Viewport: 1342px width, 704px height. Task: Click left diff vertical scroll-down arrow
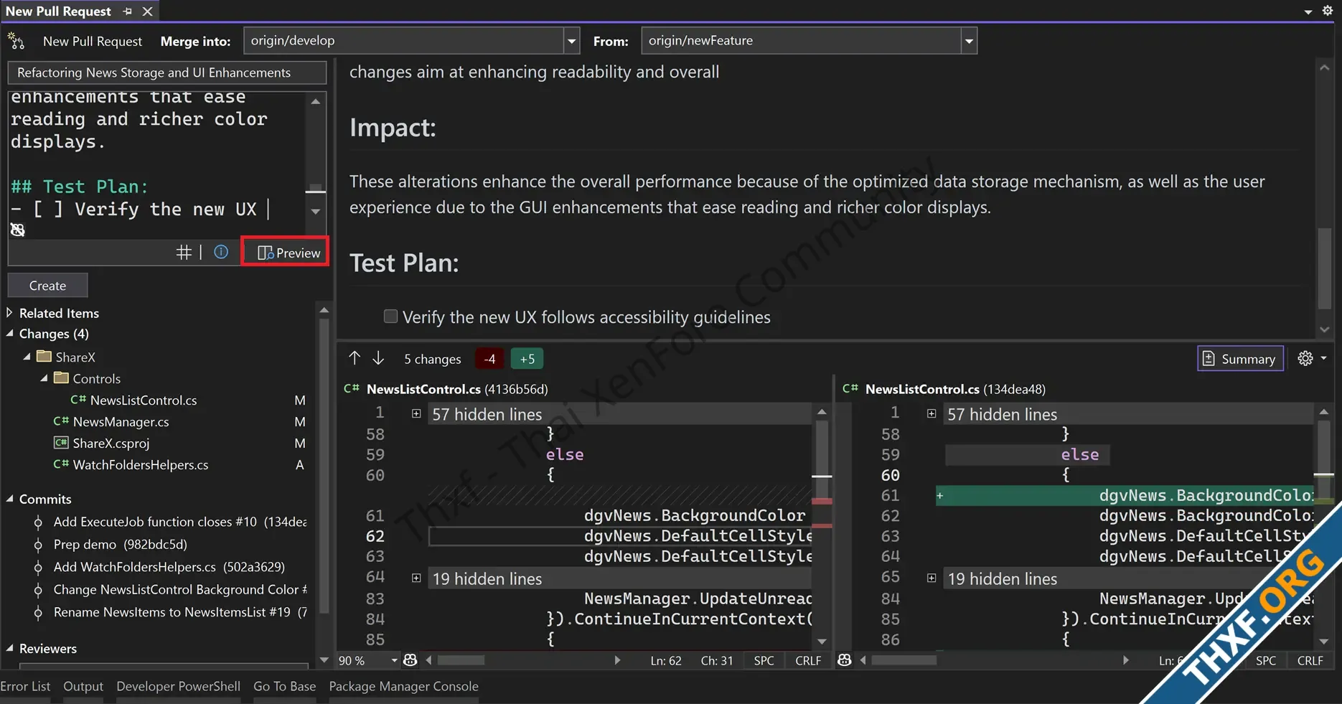click(x=822, y=642)
